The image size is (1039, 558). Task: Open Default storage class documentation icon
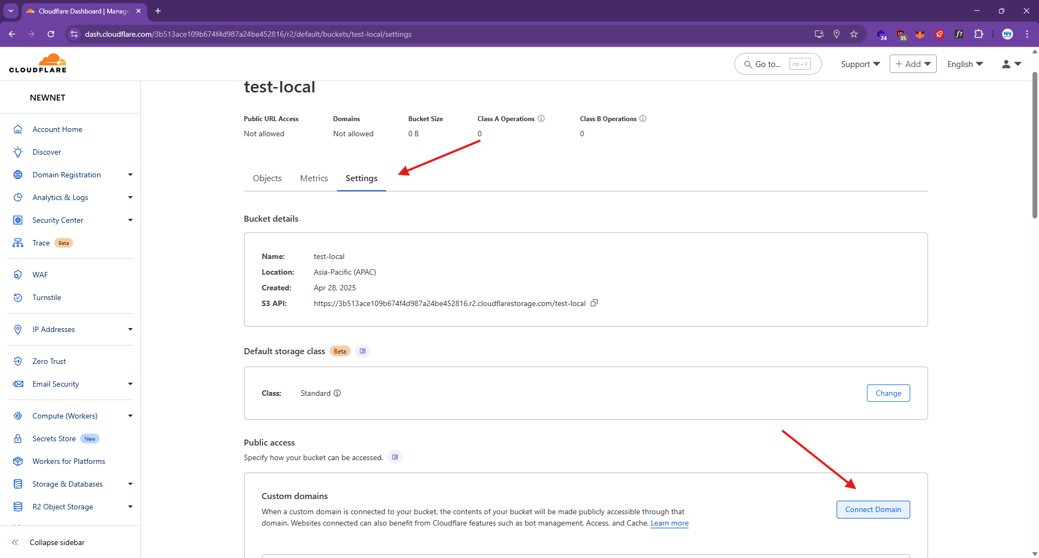363,351
